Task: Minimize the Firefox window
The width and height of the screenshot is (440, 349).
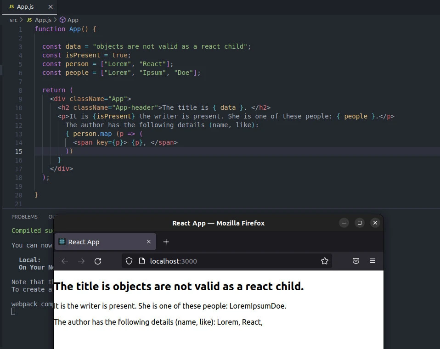Action: pos(344,223)
